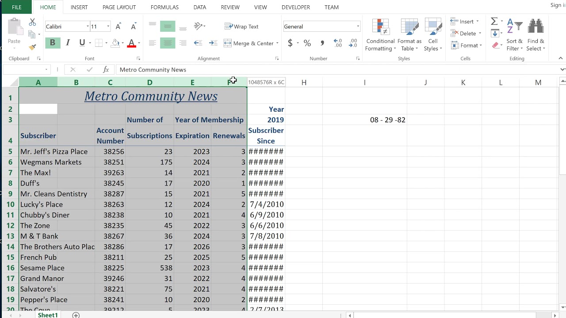Expand the General number format dropdown

pos(358,26)
